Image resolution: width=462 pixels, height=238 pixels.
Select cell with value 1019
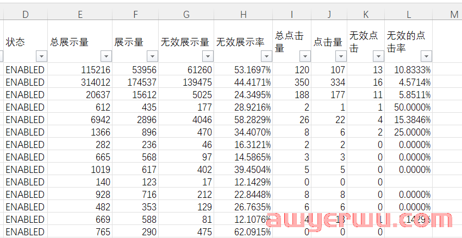tap(80, 170)
